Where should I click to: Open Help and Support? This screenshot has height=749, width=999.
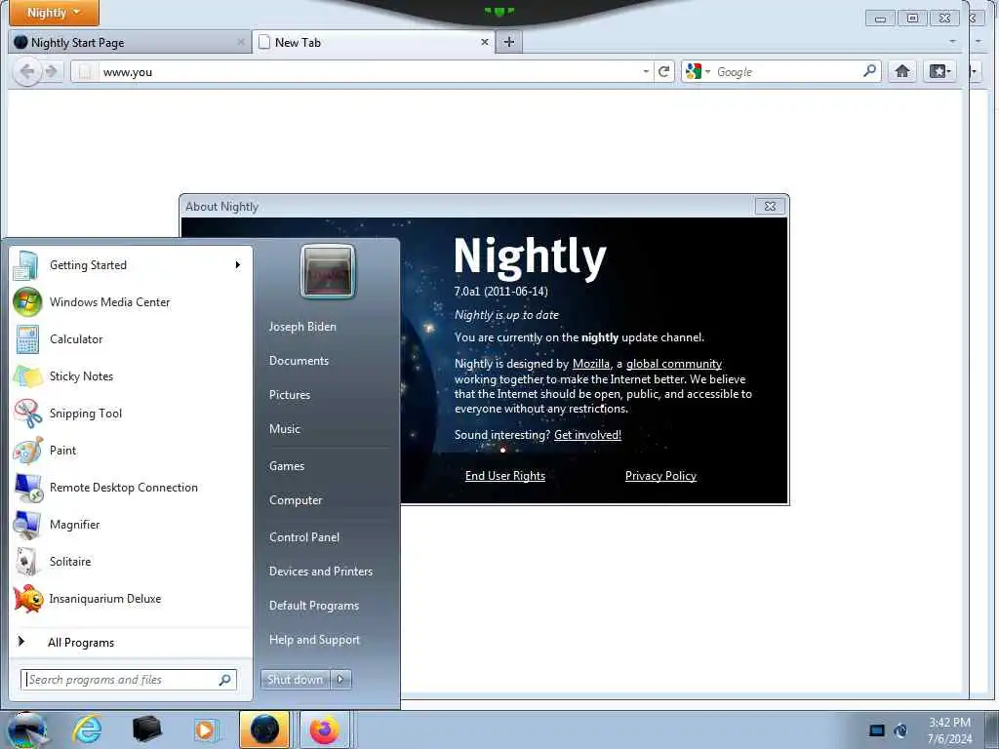pyautogui.click(x=315, y=640)
